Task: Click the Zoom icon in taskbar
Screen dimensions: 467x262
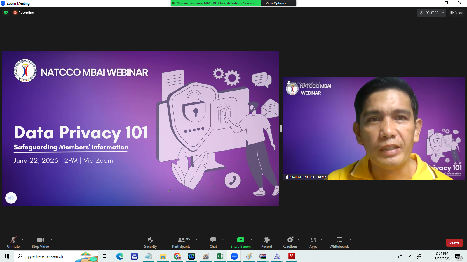Action: click(x=234, y=256)
